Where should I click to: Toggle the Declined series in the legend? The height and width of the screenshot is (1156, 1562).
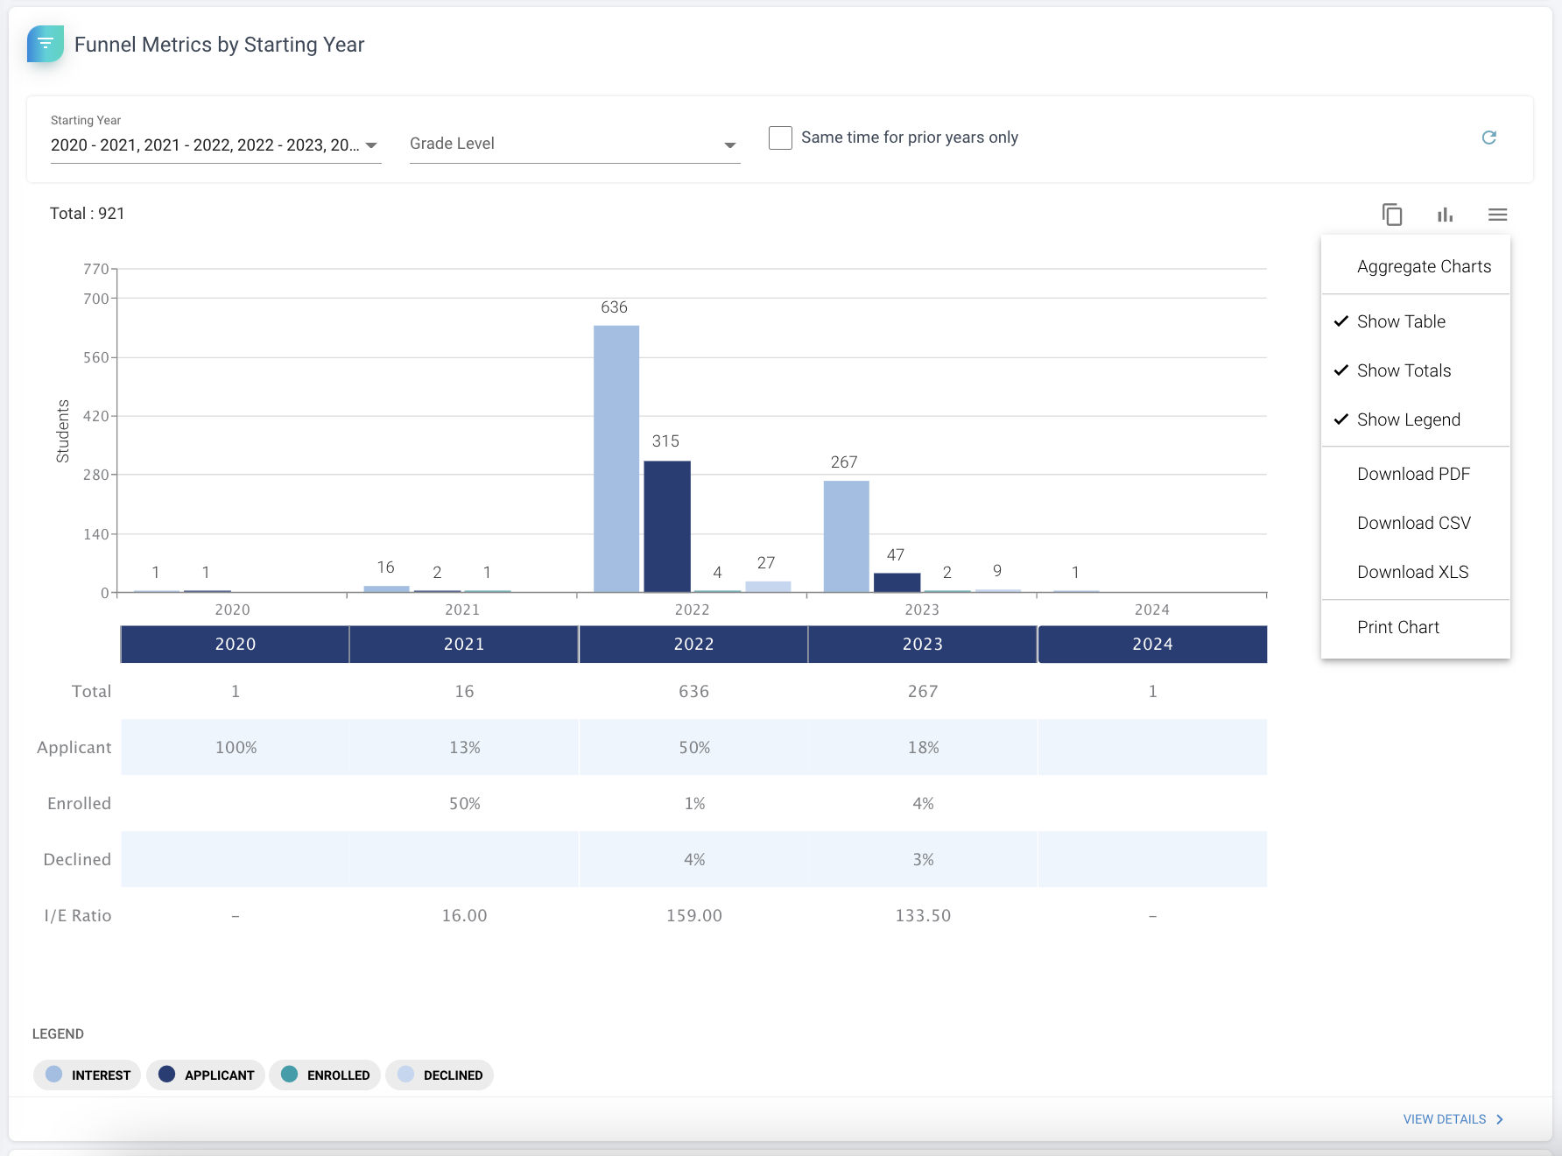[440, 1075]
